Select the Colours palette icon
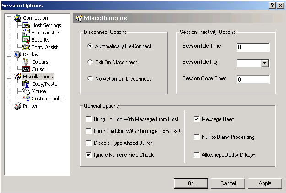 tap(26, 62)
